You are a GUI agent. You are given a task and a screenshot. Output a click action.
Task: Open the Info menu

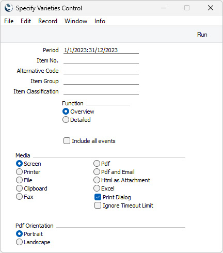tap(100, 21)
